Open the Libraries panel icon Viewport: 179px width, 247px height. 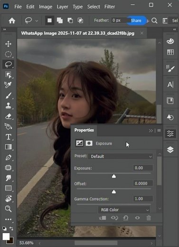170,101
